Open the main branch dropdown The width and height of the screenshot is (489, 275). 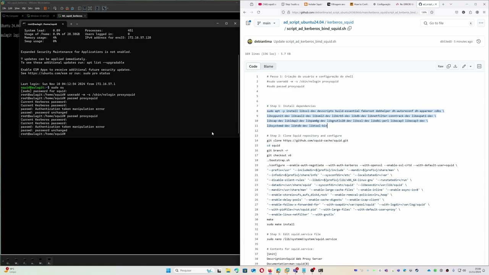tap(266, 23)
